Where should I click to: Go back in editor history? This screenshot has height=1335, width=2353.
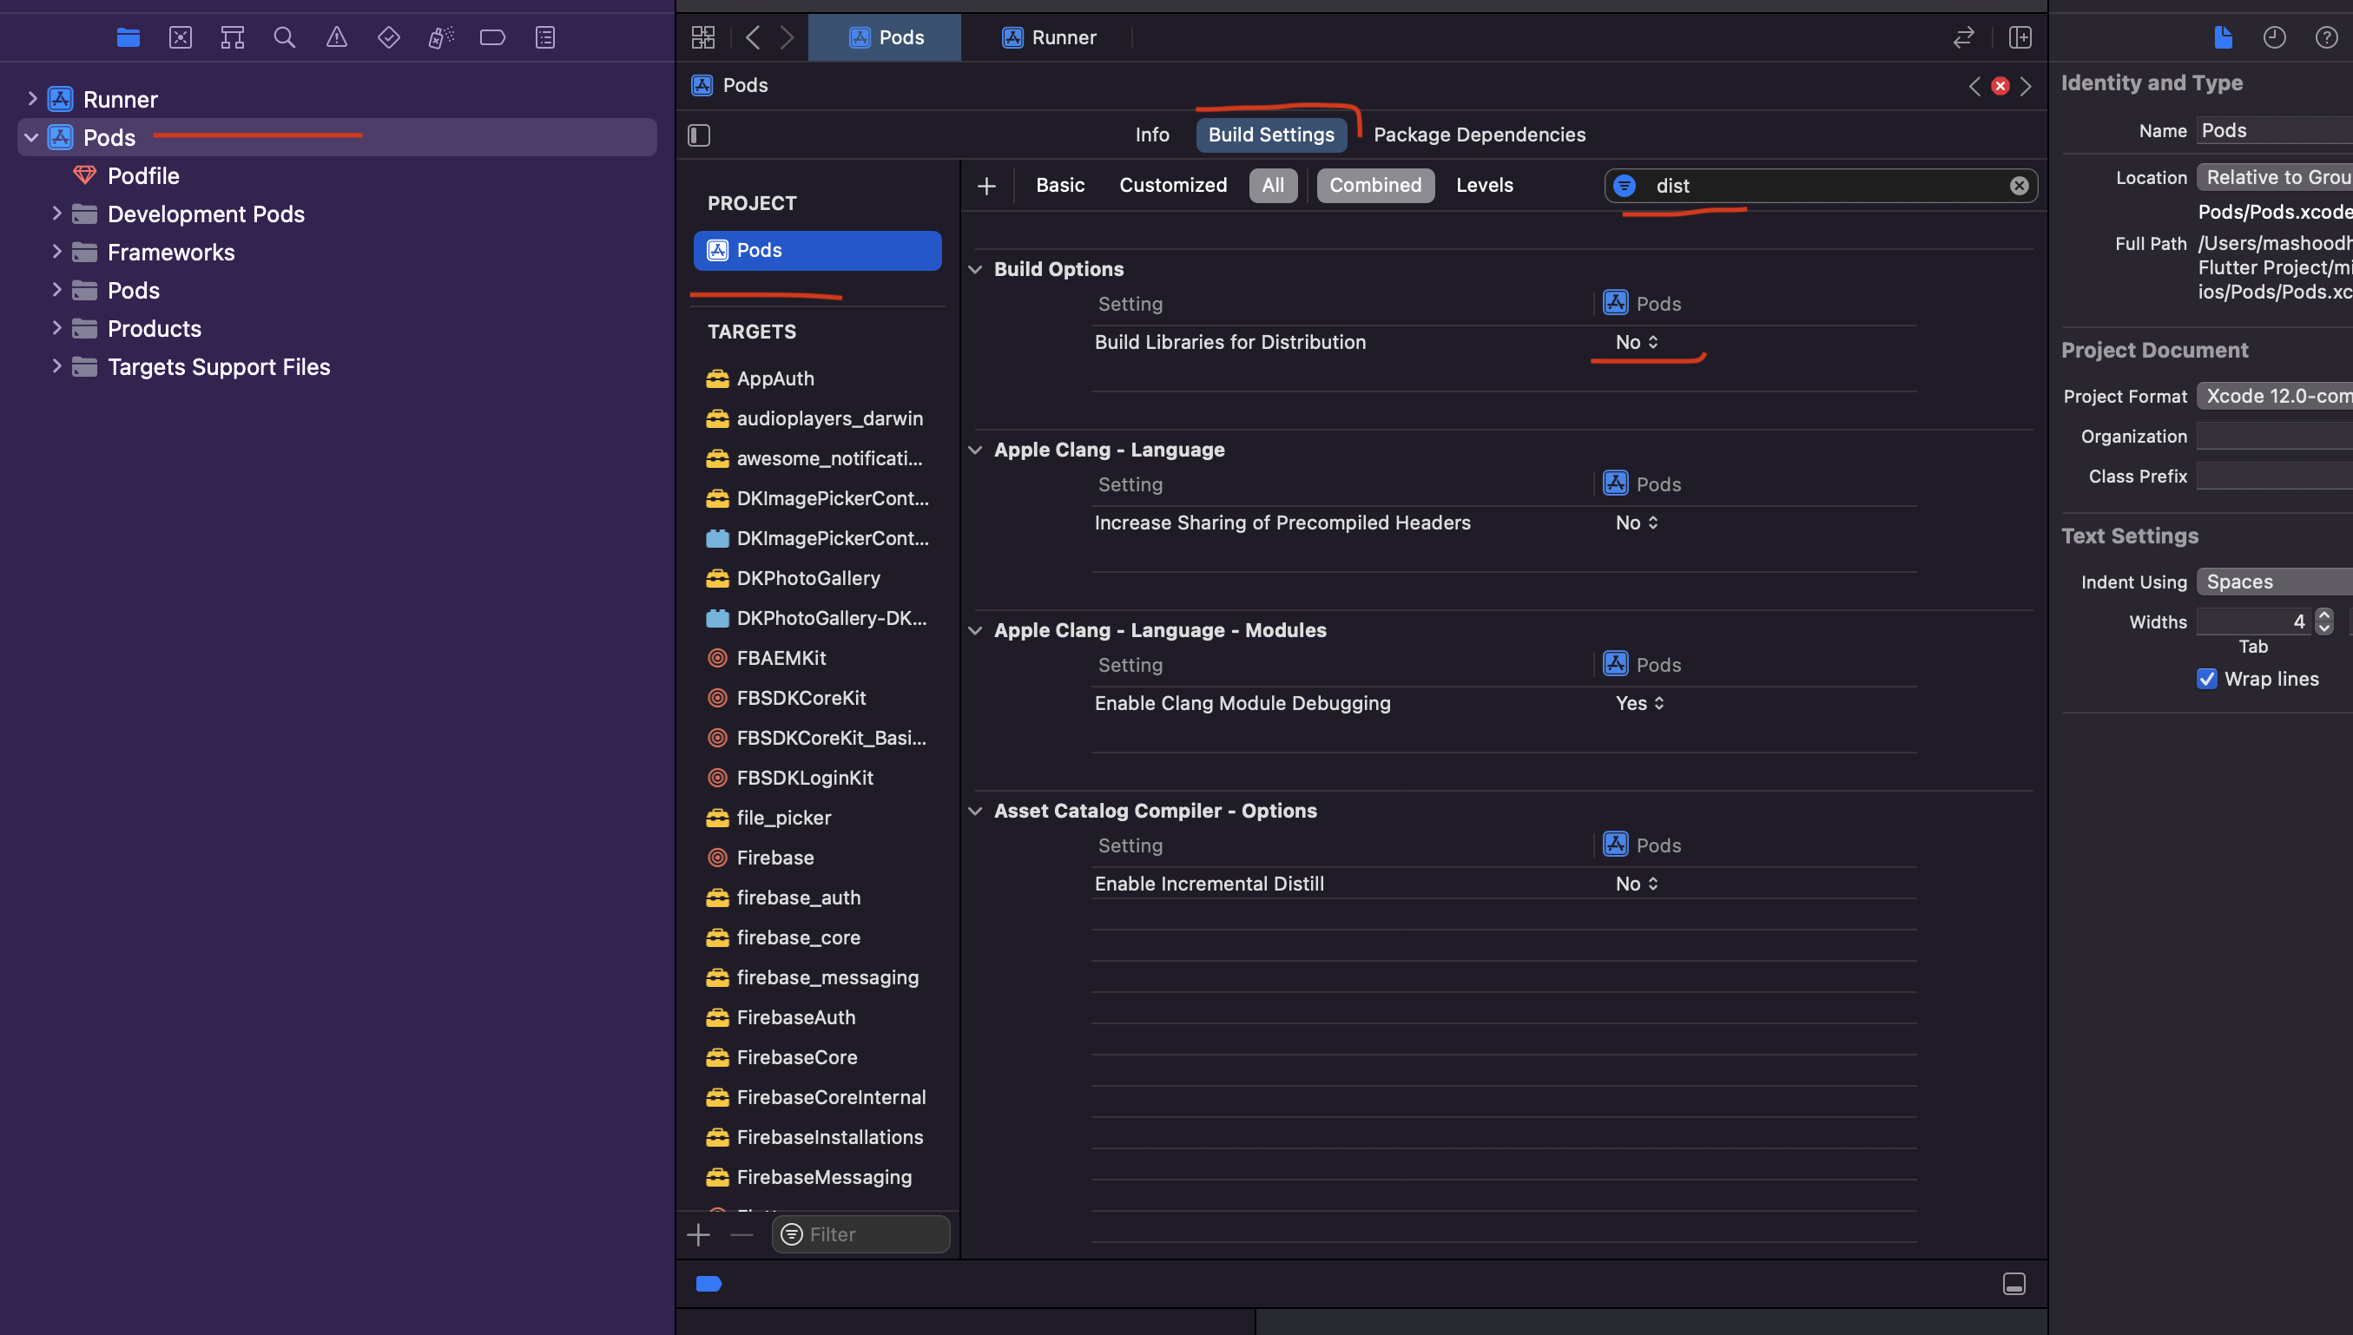coord(753,37)
